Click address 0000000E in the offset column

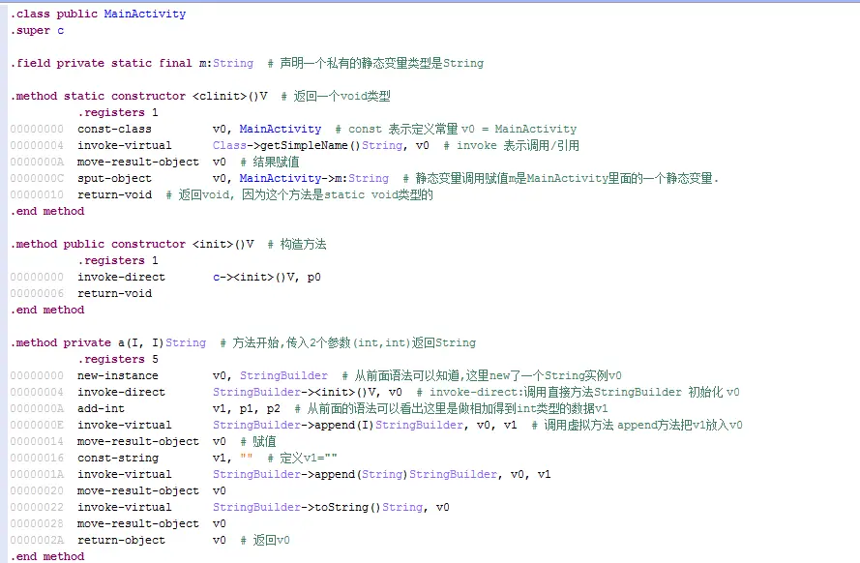[x=37, y=425]
